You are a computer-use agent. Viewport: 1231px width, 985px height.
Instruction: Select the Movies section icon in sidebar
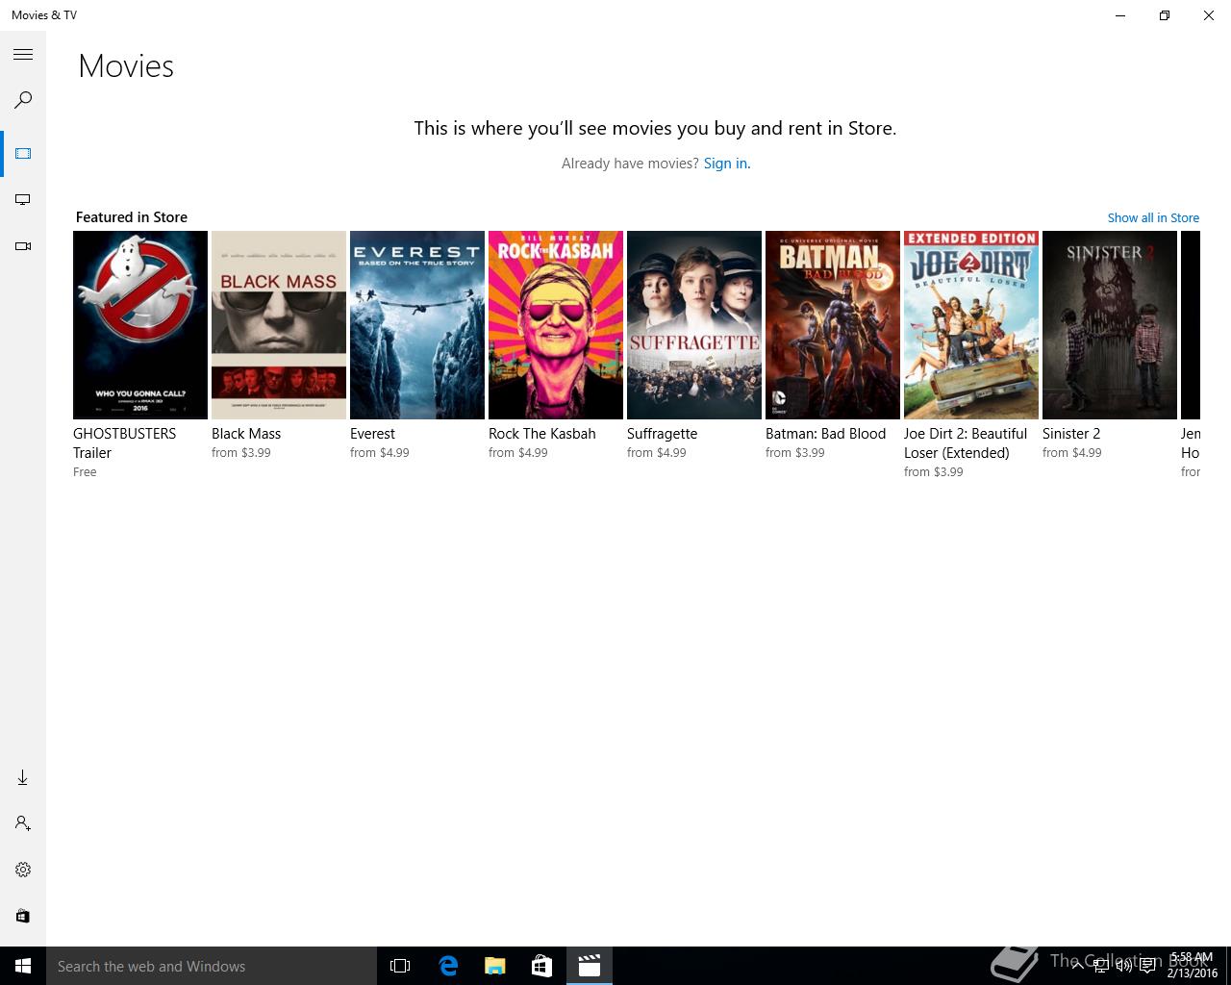point(23,154)
